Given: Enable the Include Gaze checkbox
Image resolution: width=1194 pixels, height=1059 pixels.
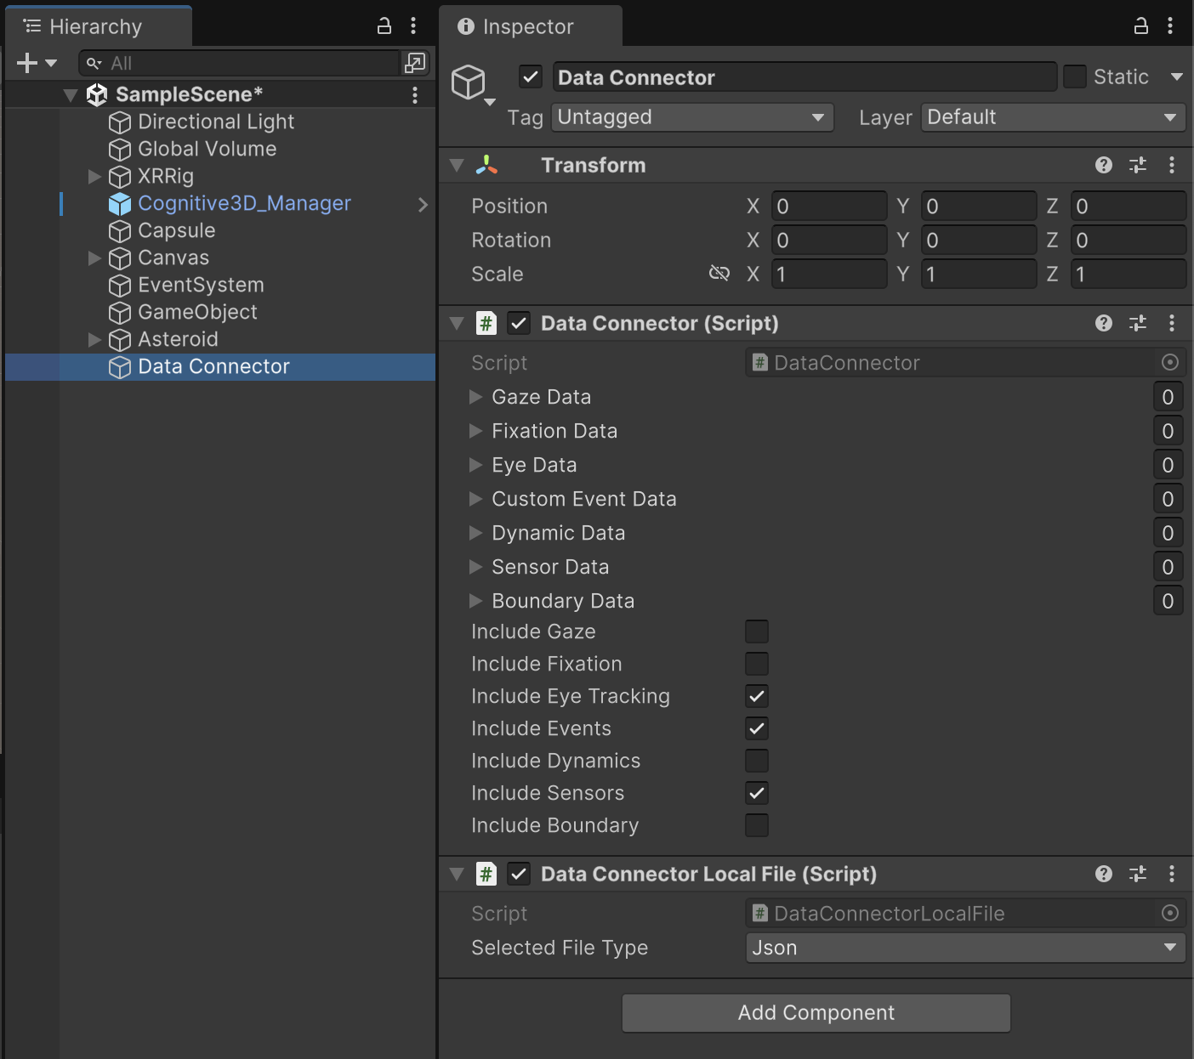Looking at the screenshot, I should 756,631.
